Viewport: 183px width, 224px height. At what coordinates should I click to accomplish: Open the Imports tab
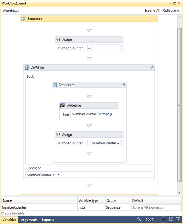48,220
